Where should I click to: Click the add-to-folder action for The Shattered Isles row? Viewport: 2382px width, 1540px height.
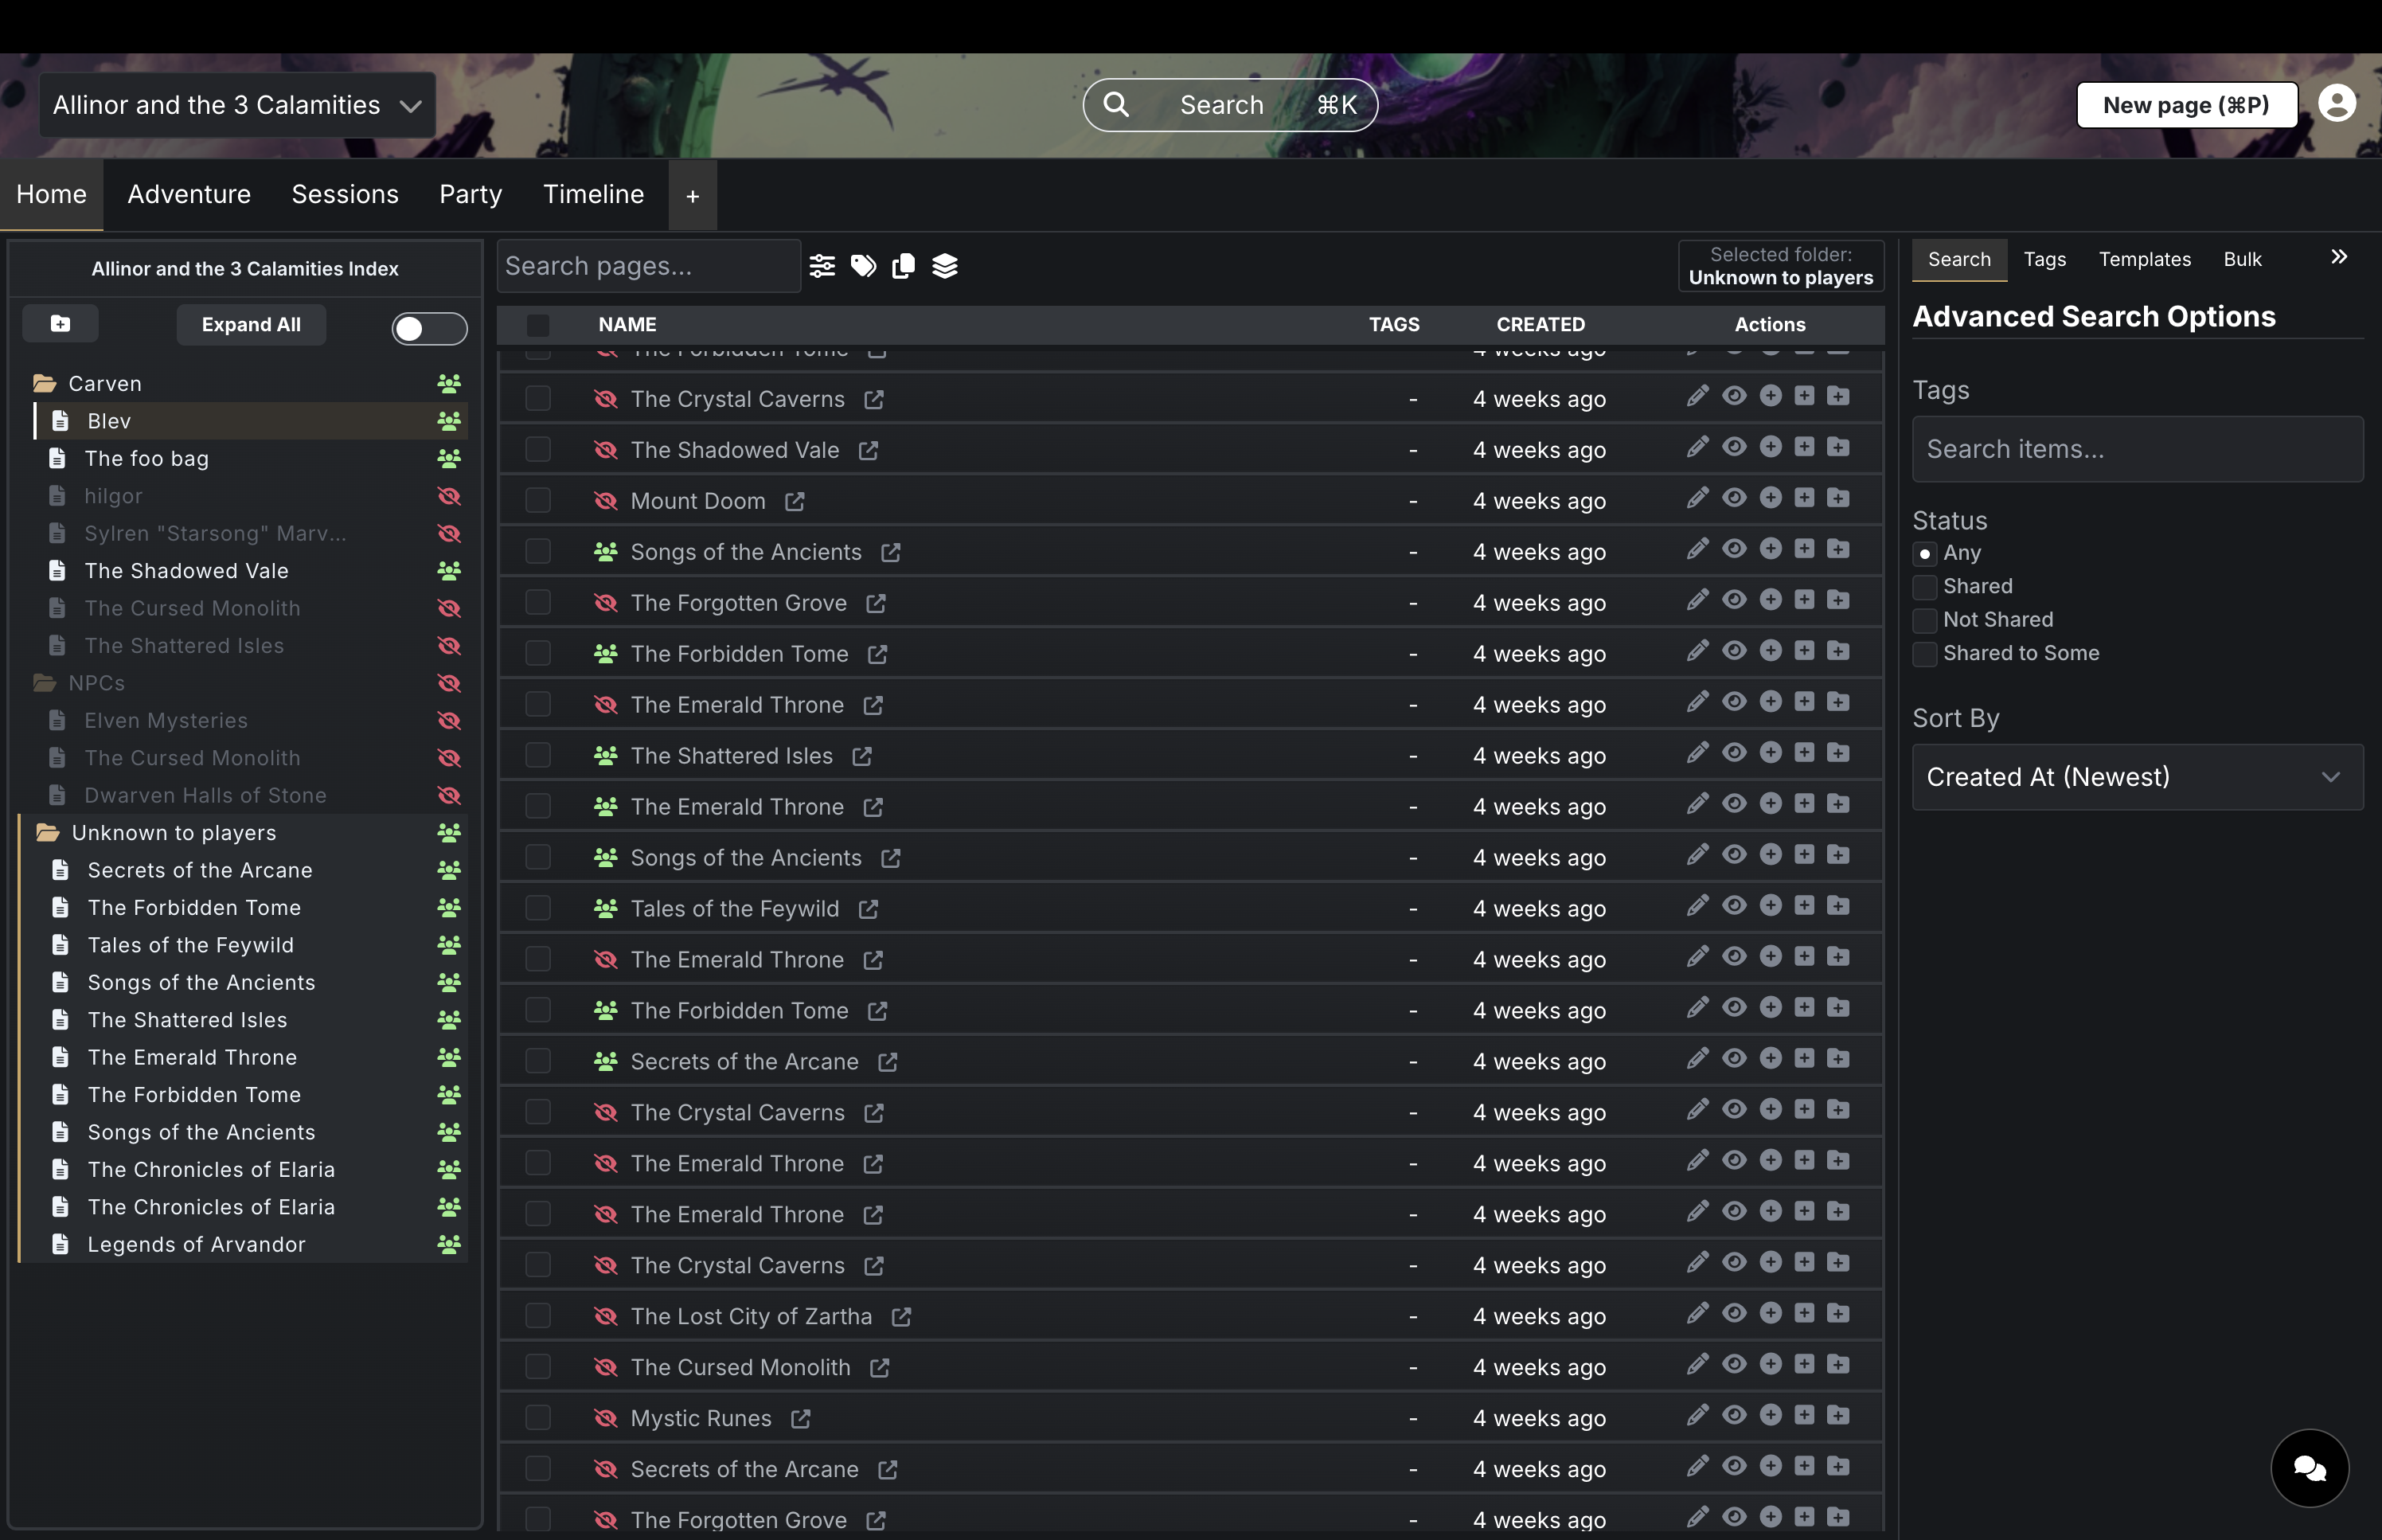click(1838, 754)
